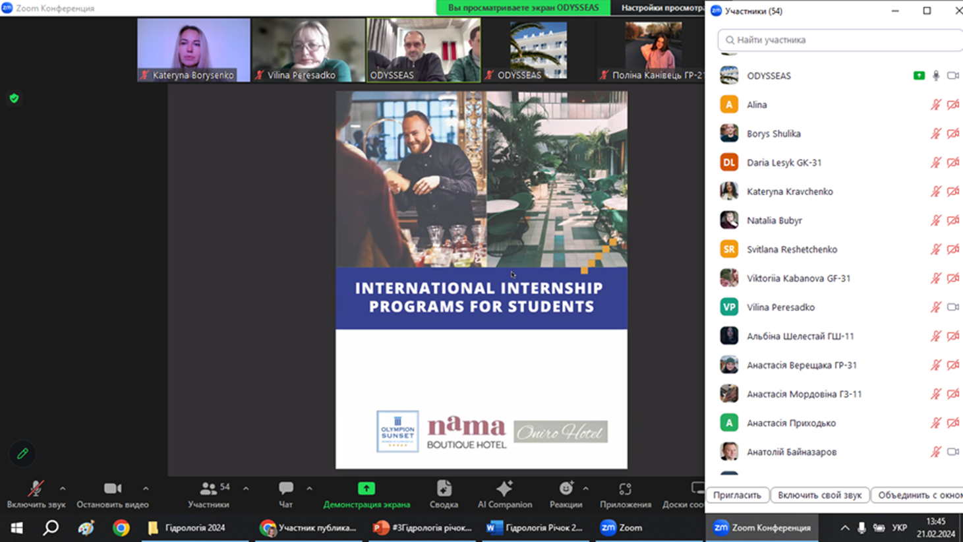Click the green annotation pencil icon
This screenshot has width=963, height=542.
coord(22,454)
